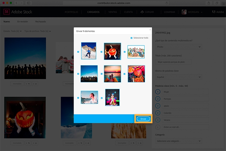Screen dimensions: 226x151
Task: Click the Adobe logo at top right
Action: tap(218, 12)
